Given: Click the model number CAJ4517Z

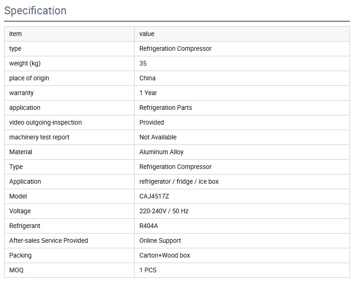Looking at the screenshot, I should 154,196.
